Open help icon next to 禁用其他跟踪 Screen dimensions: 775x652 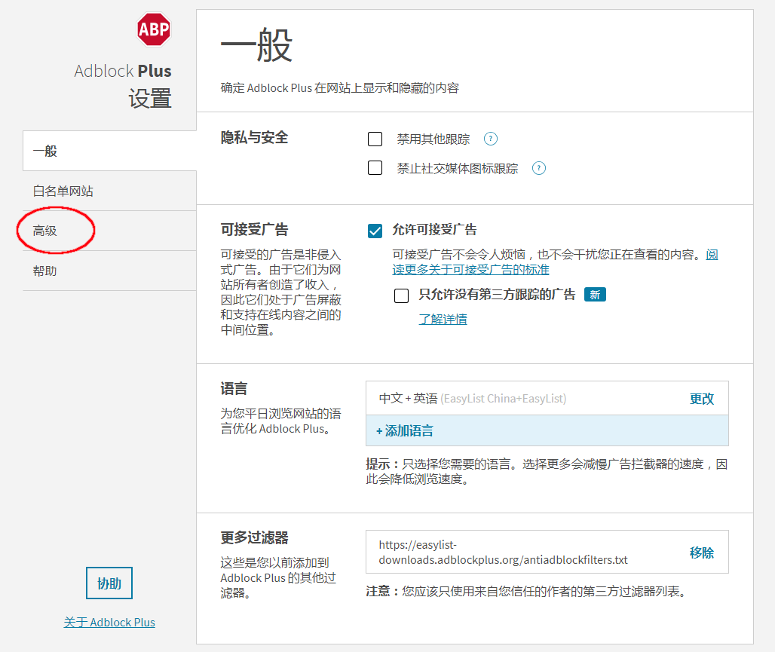coord(490,139)
